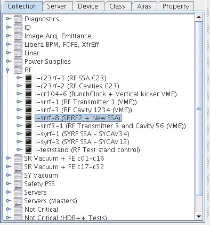Switch to the Device tab
This screenshot has height=225, width=210.
88,6
